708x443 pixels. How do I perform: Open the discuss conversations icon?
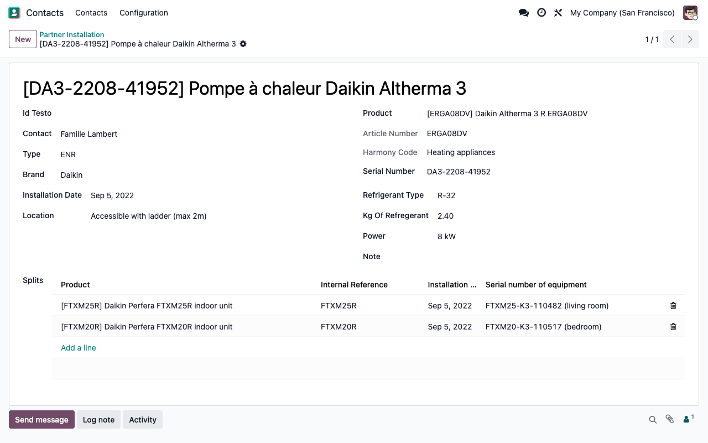click(524, 13)
